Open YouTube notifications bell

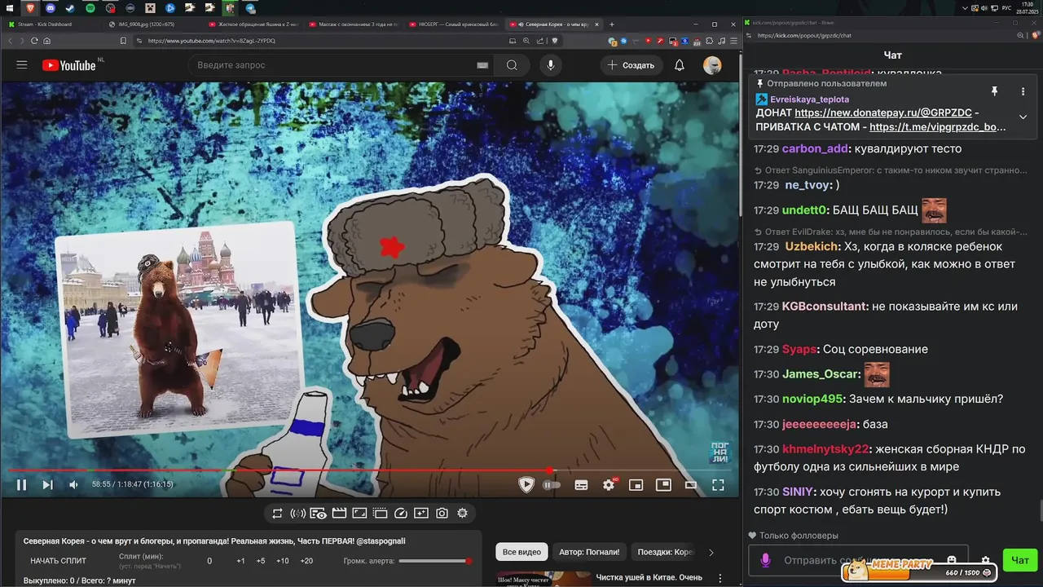680,65
